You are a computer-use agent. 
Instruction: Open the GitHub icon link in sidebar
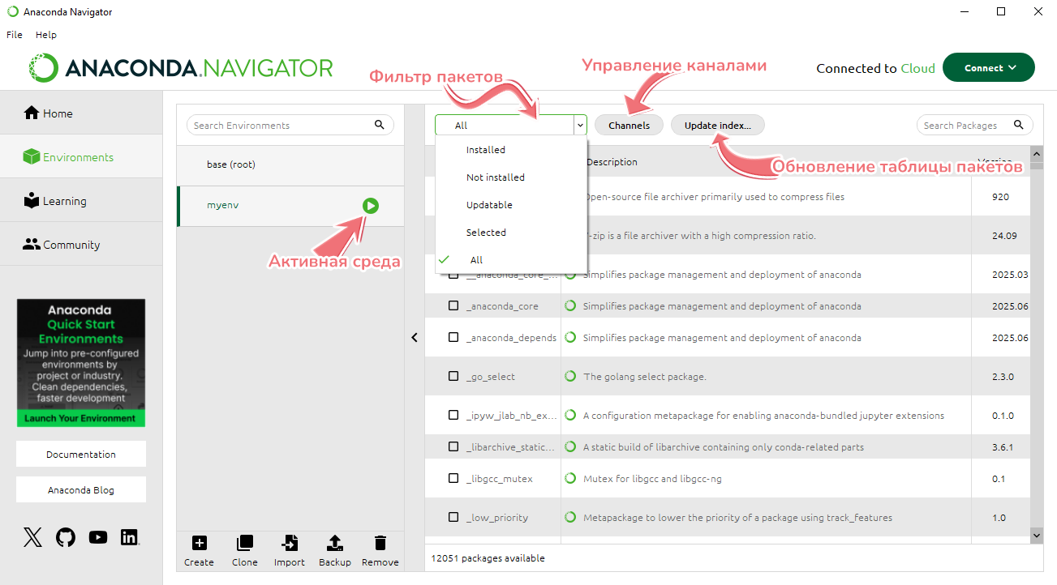point(66,537)
